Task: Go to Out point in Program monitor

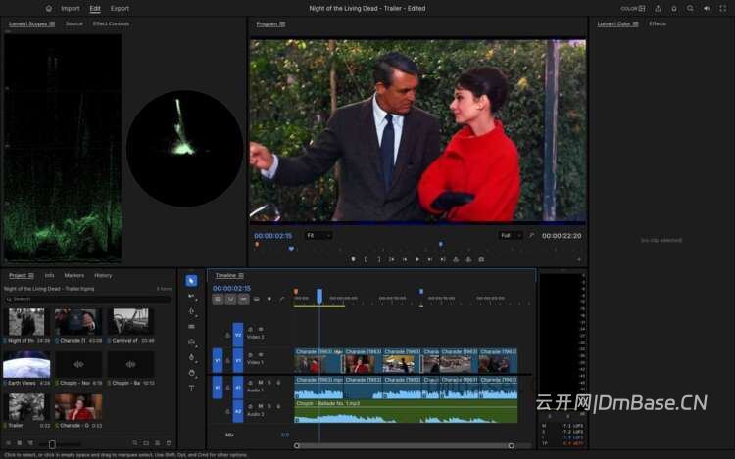Action: [443, 259]
